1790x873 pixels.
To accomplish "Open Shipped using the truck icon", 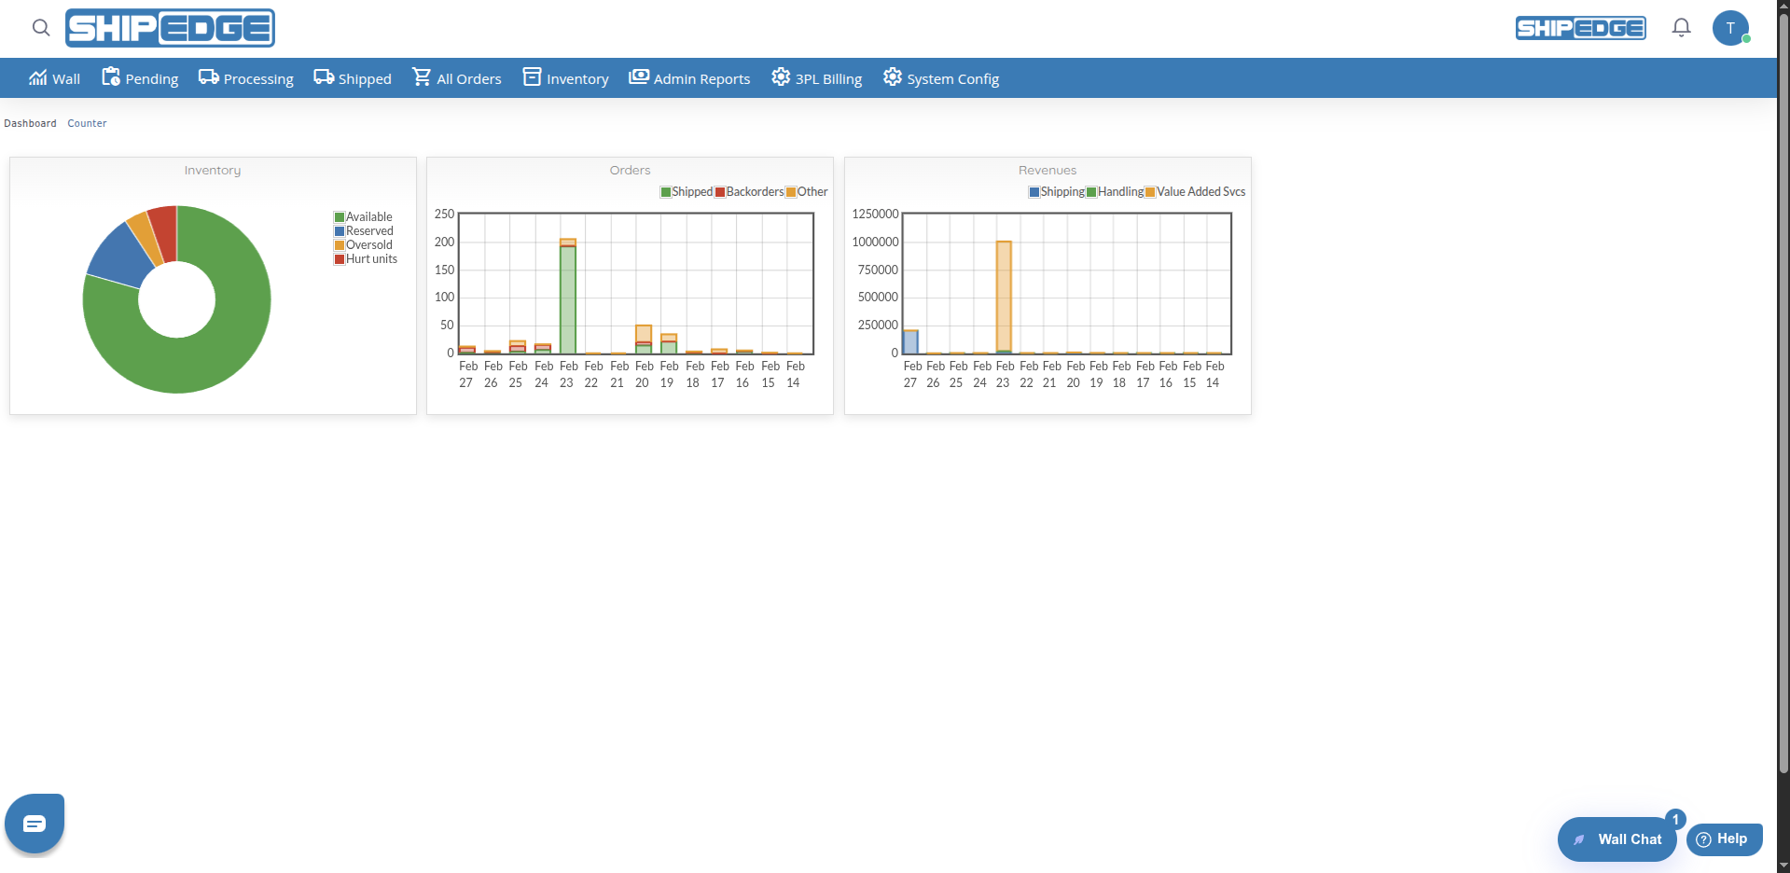I will click(x=324, y=77).
